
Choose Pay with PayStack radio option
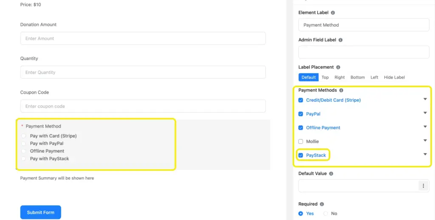[24, 159]
